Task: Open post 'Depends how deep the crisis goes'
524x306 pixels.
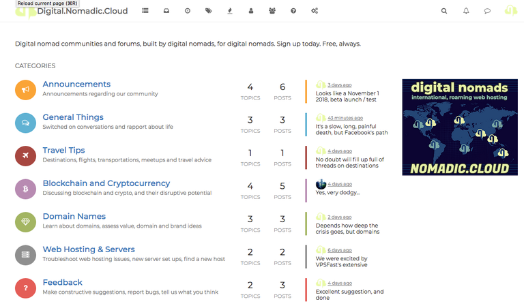Action: (x=347, y=228)
